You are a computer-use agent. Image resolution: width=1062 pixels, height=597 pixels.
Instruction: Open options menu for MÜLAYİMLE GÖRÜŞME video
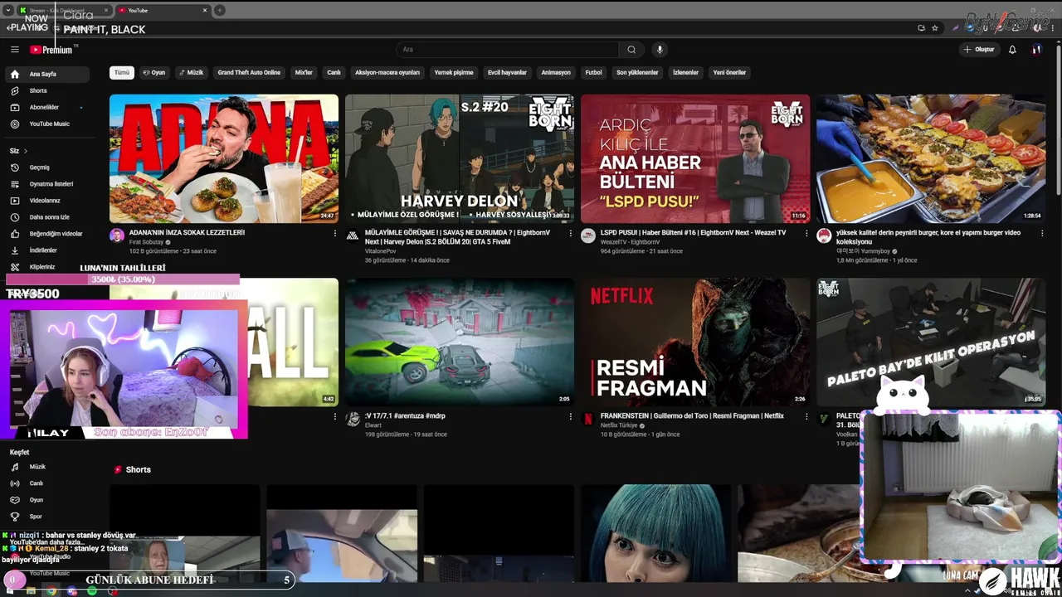570,234
